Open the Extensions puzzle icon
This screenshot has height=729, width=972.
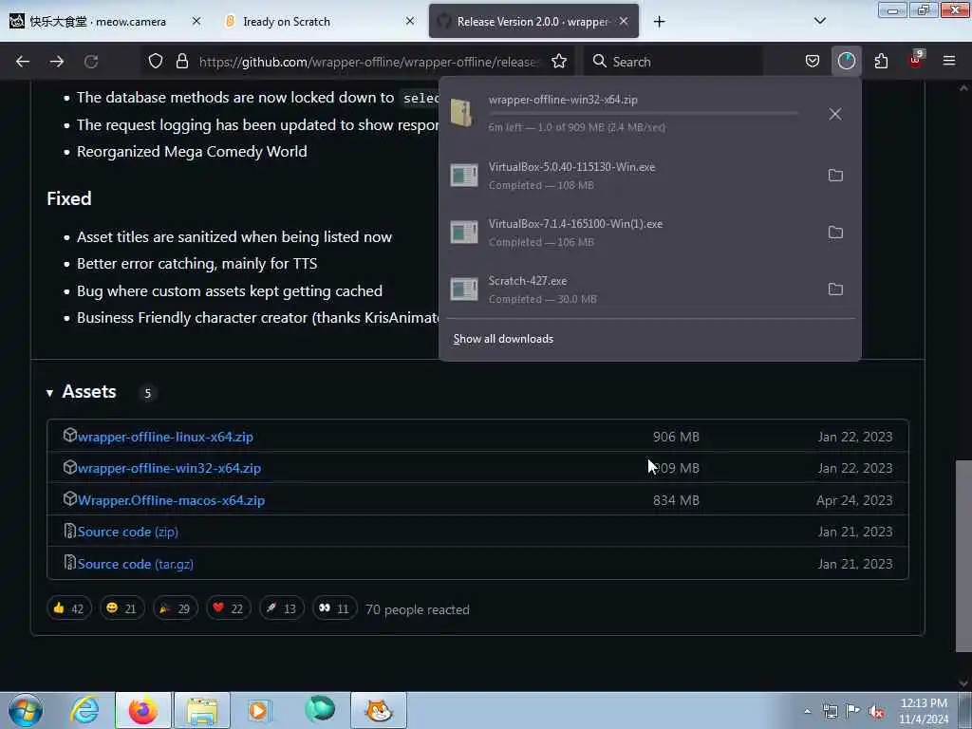881,61
